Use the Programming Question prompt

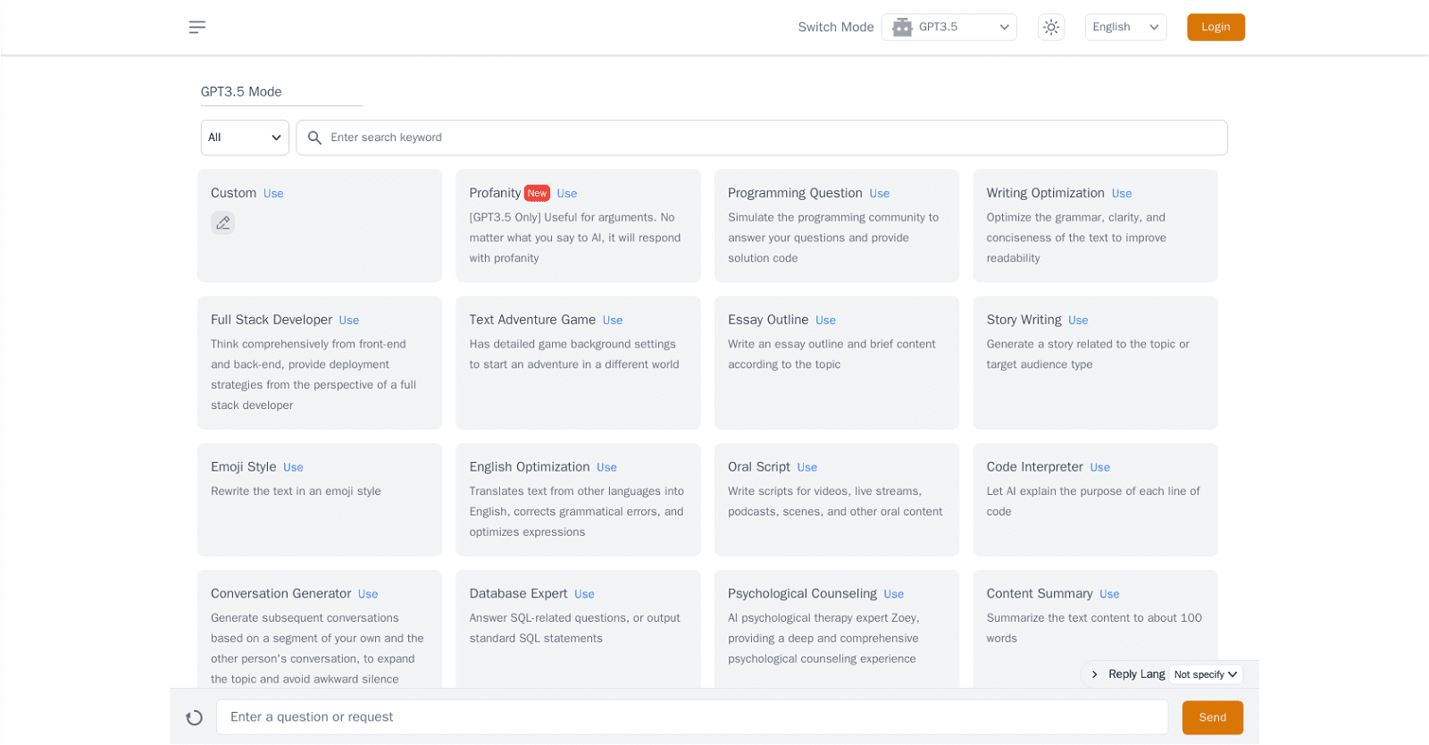[x=879, y=194]
